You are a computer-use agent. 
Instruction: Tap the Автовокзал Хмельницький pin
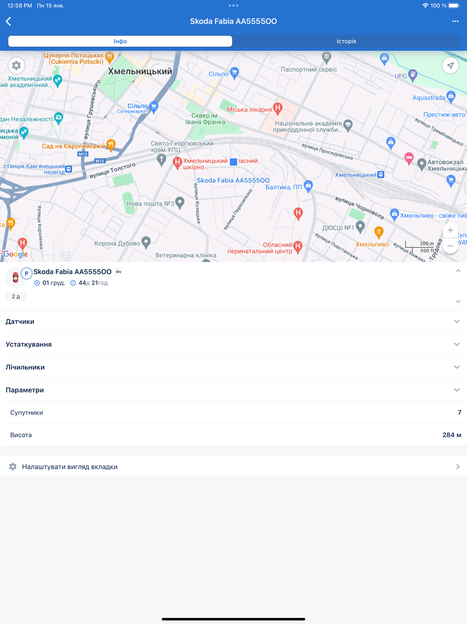coord(422,164)
